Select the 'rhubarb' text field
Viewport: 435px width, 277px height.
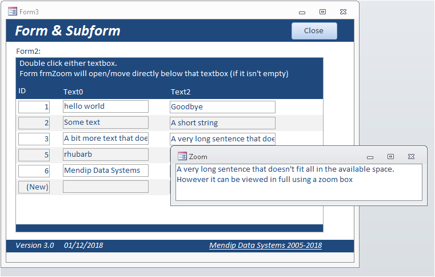[106, 155]
